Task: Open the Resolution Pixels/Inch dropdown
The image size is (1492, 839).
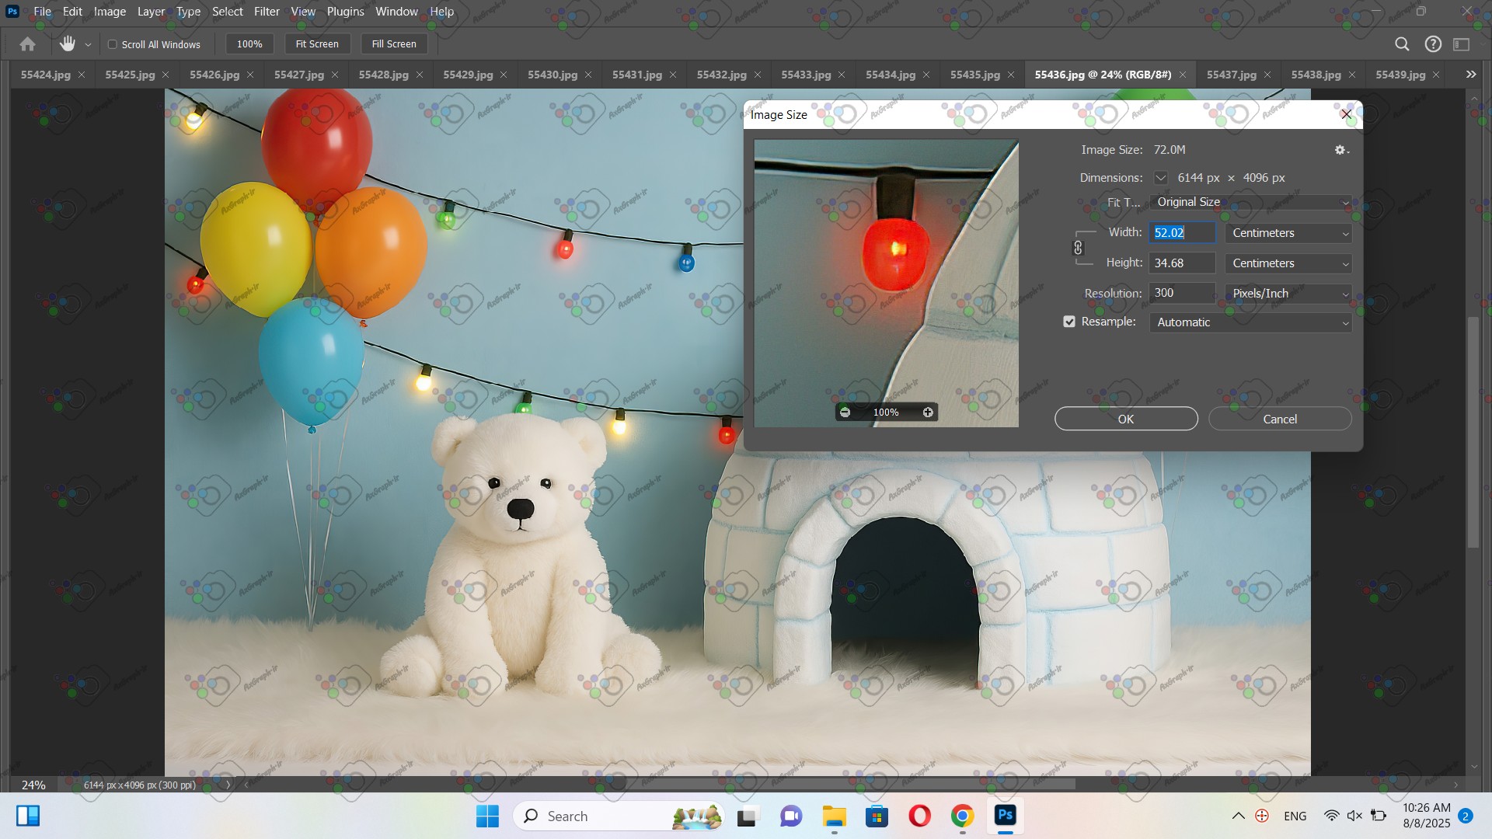Action: [1288, 294]
